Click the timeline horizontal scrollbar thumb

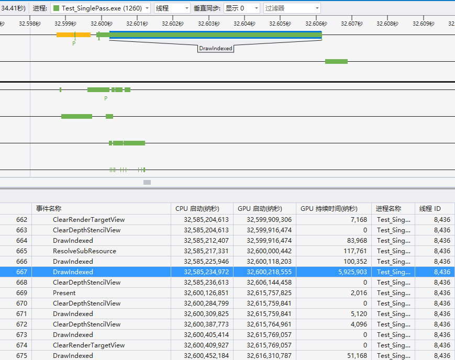pyautogui.click(x=147, y=182)
